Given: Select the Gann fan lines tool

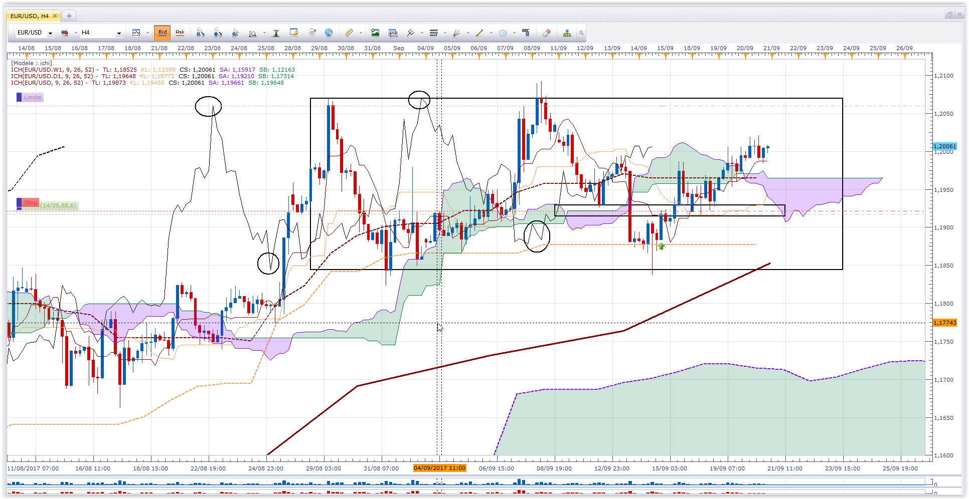Looking at the screenshot, I should pos(457,33).
